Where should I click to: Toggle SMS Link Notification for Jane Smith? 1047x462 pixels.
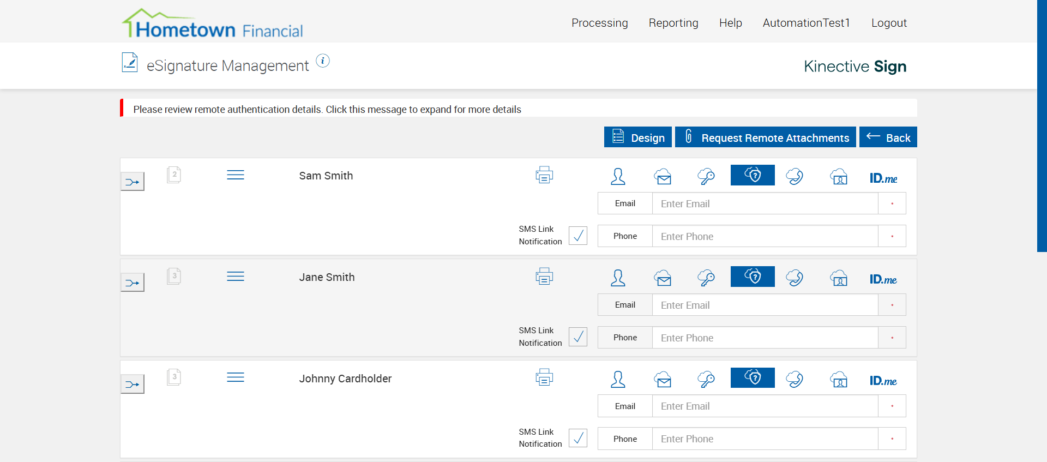pyautogui.click(x=578, y=337)
